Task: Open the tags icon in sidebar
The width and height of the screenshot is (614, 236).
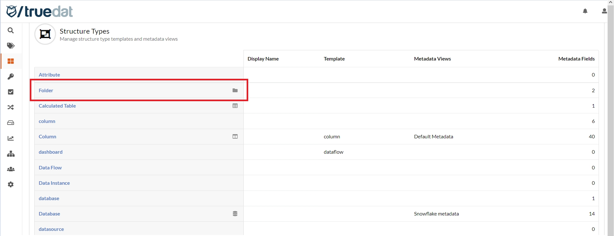Action: click(x=11, y=46)
